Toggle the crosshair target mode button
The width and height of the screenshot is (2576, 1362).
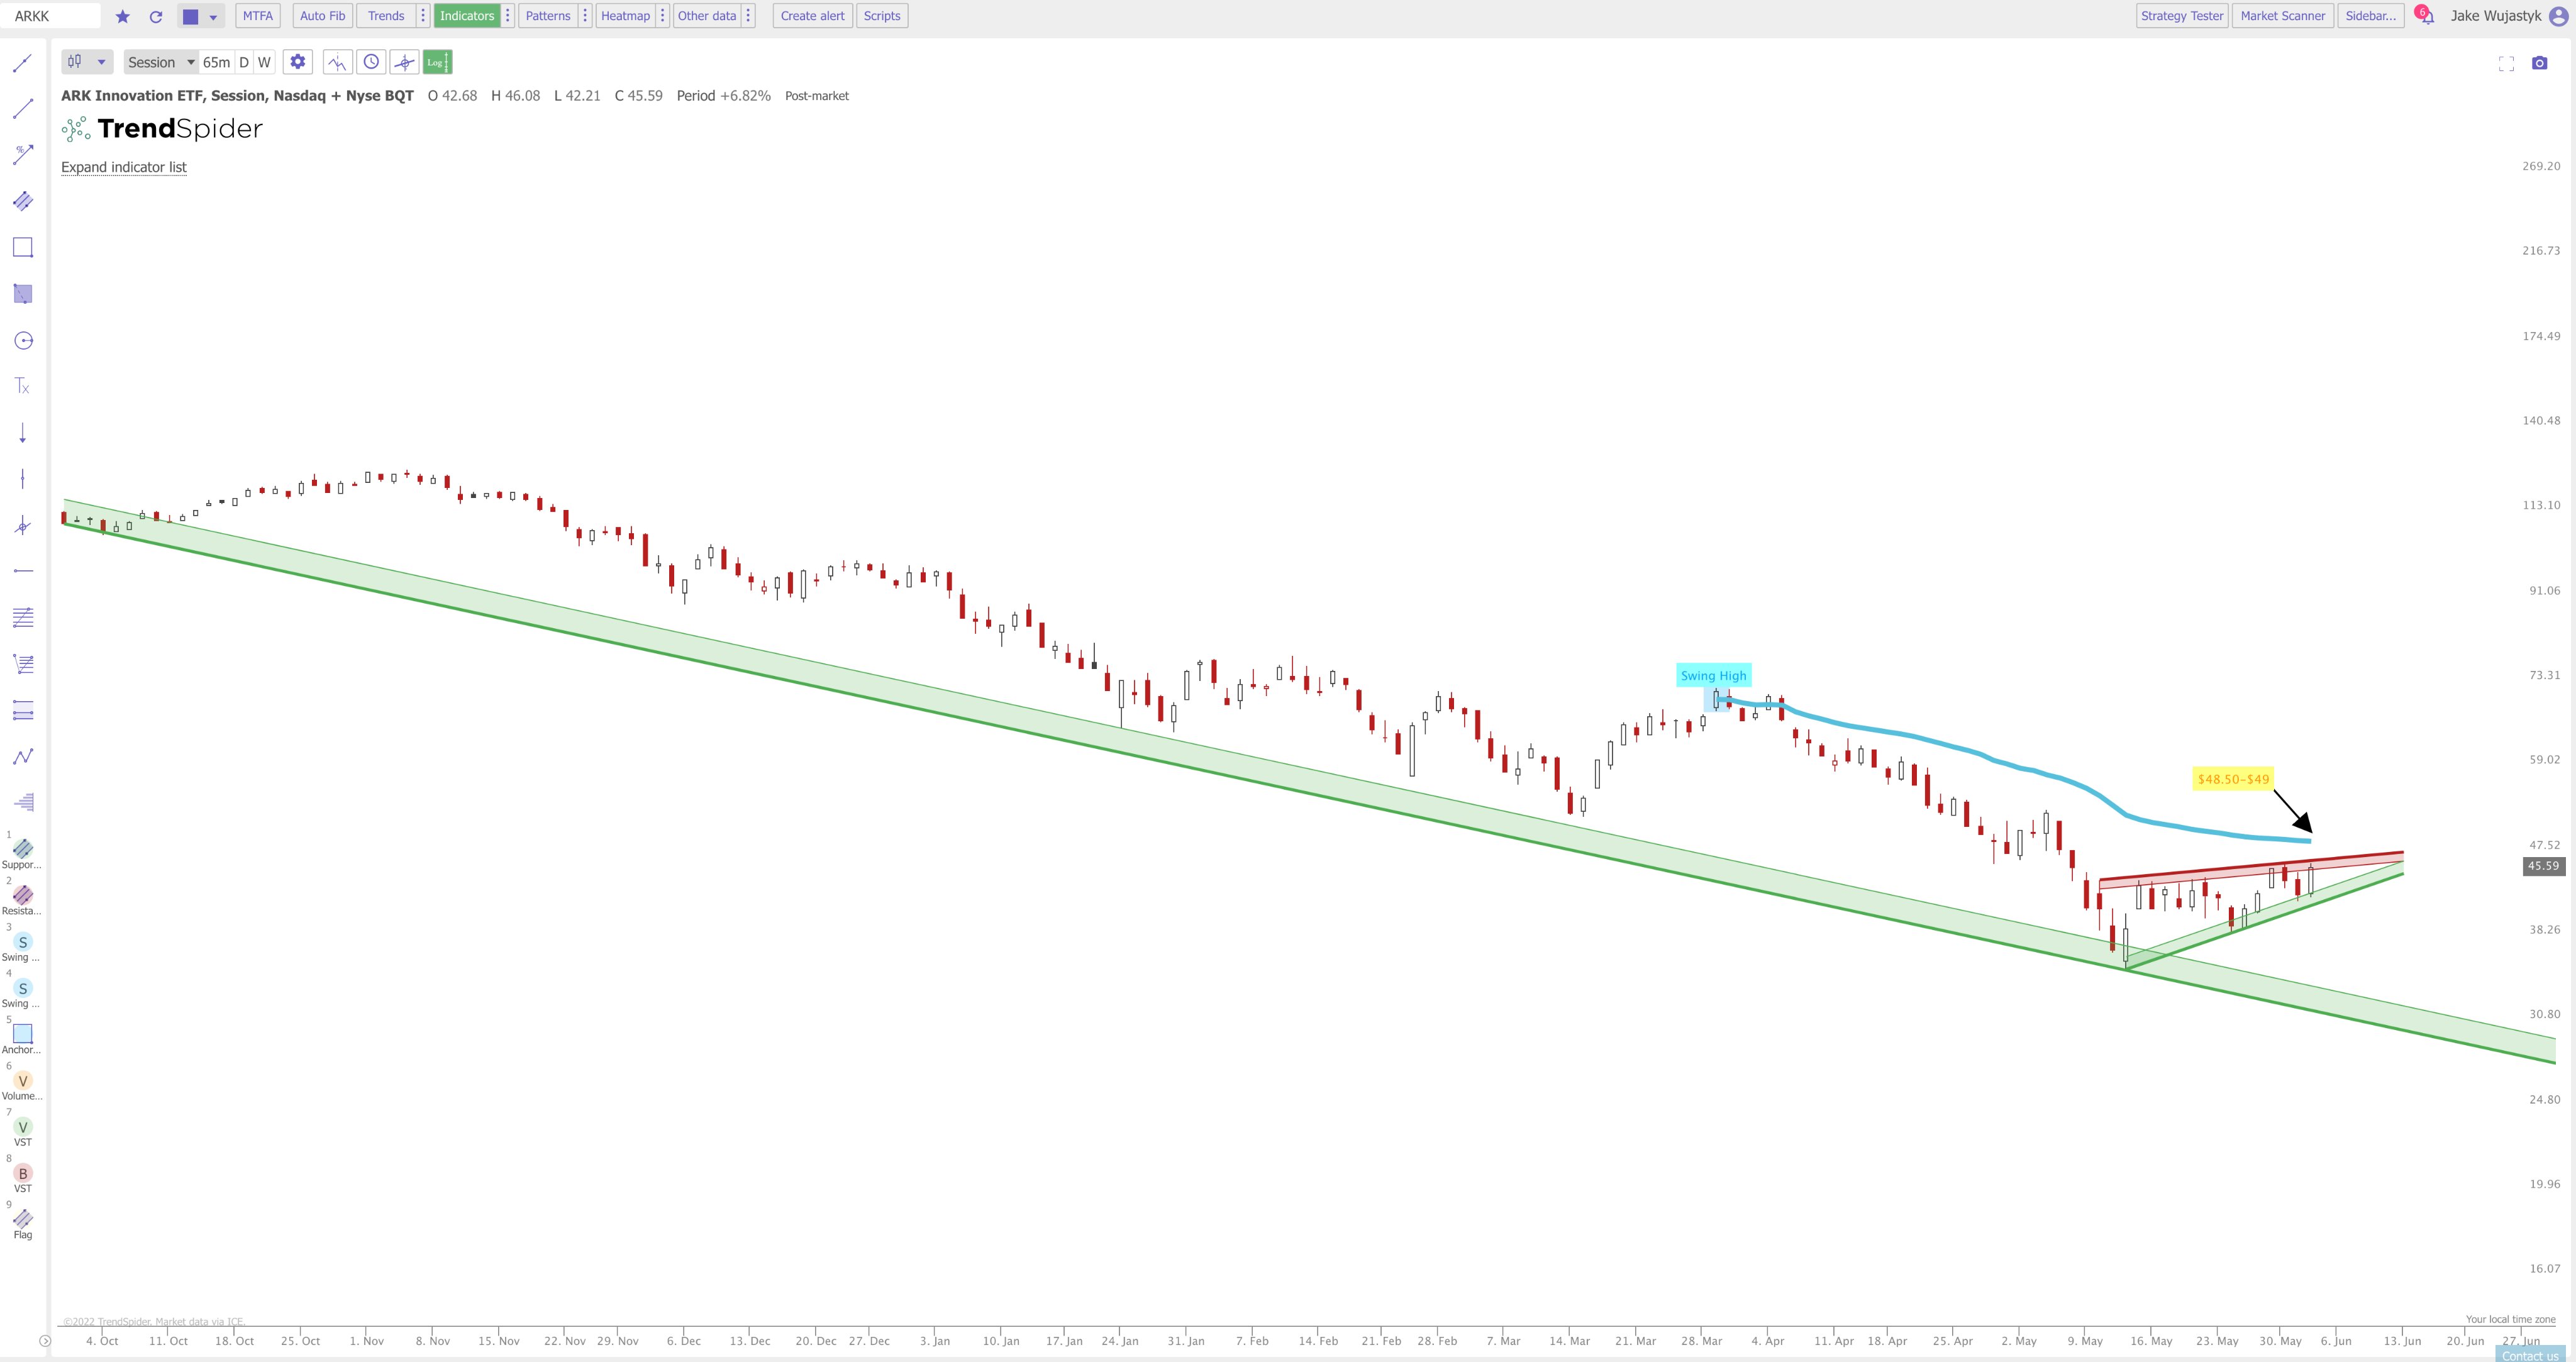pyautogui.click(x=404, y=62)
